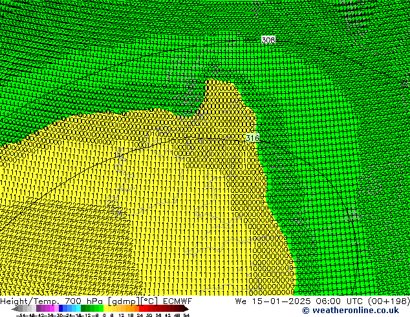Screen dimensions: 410x317
Task: Click the legend value 54
Action: point(186,315)
